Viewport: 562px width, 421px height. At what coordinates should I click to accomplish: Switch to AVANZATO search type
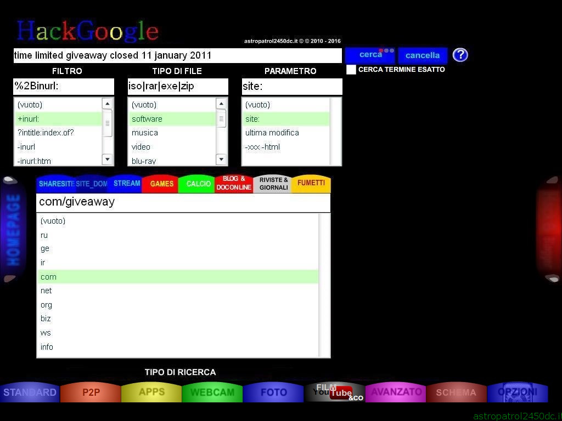(x=396, y=392)
